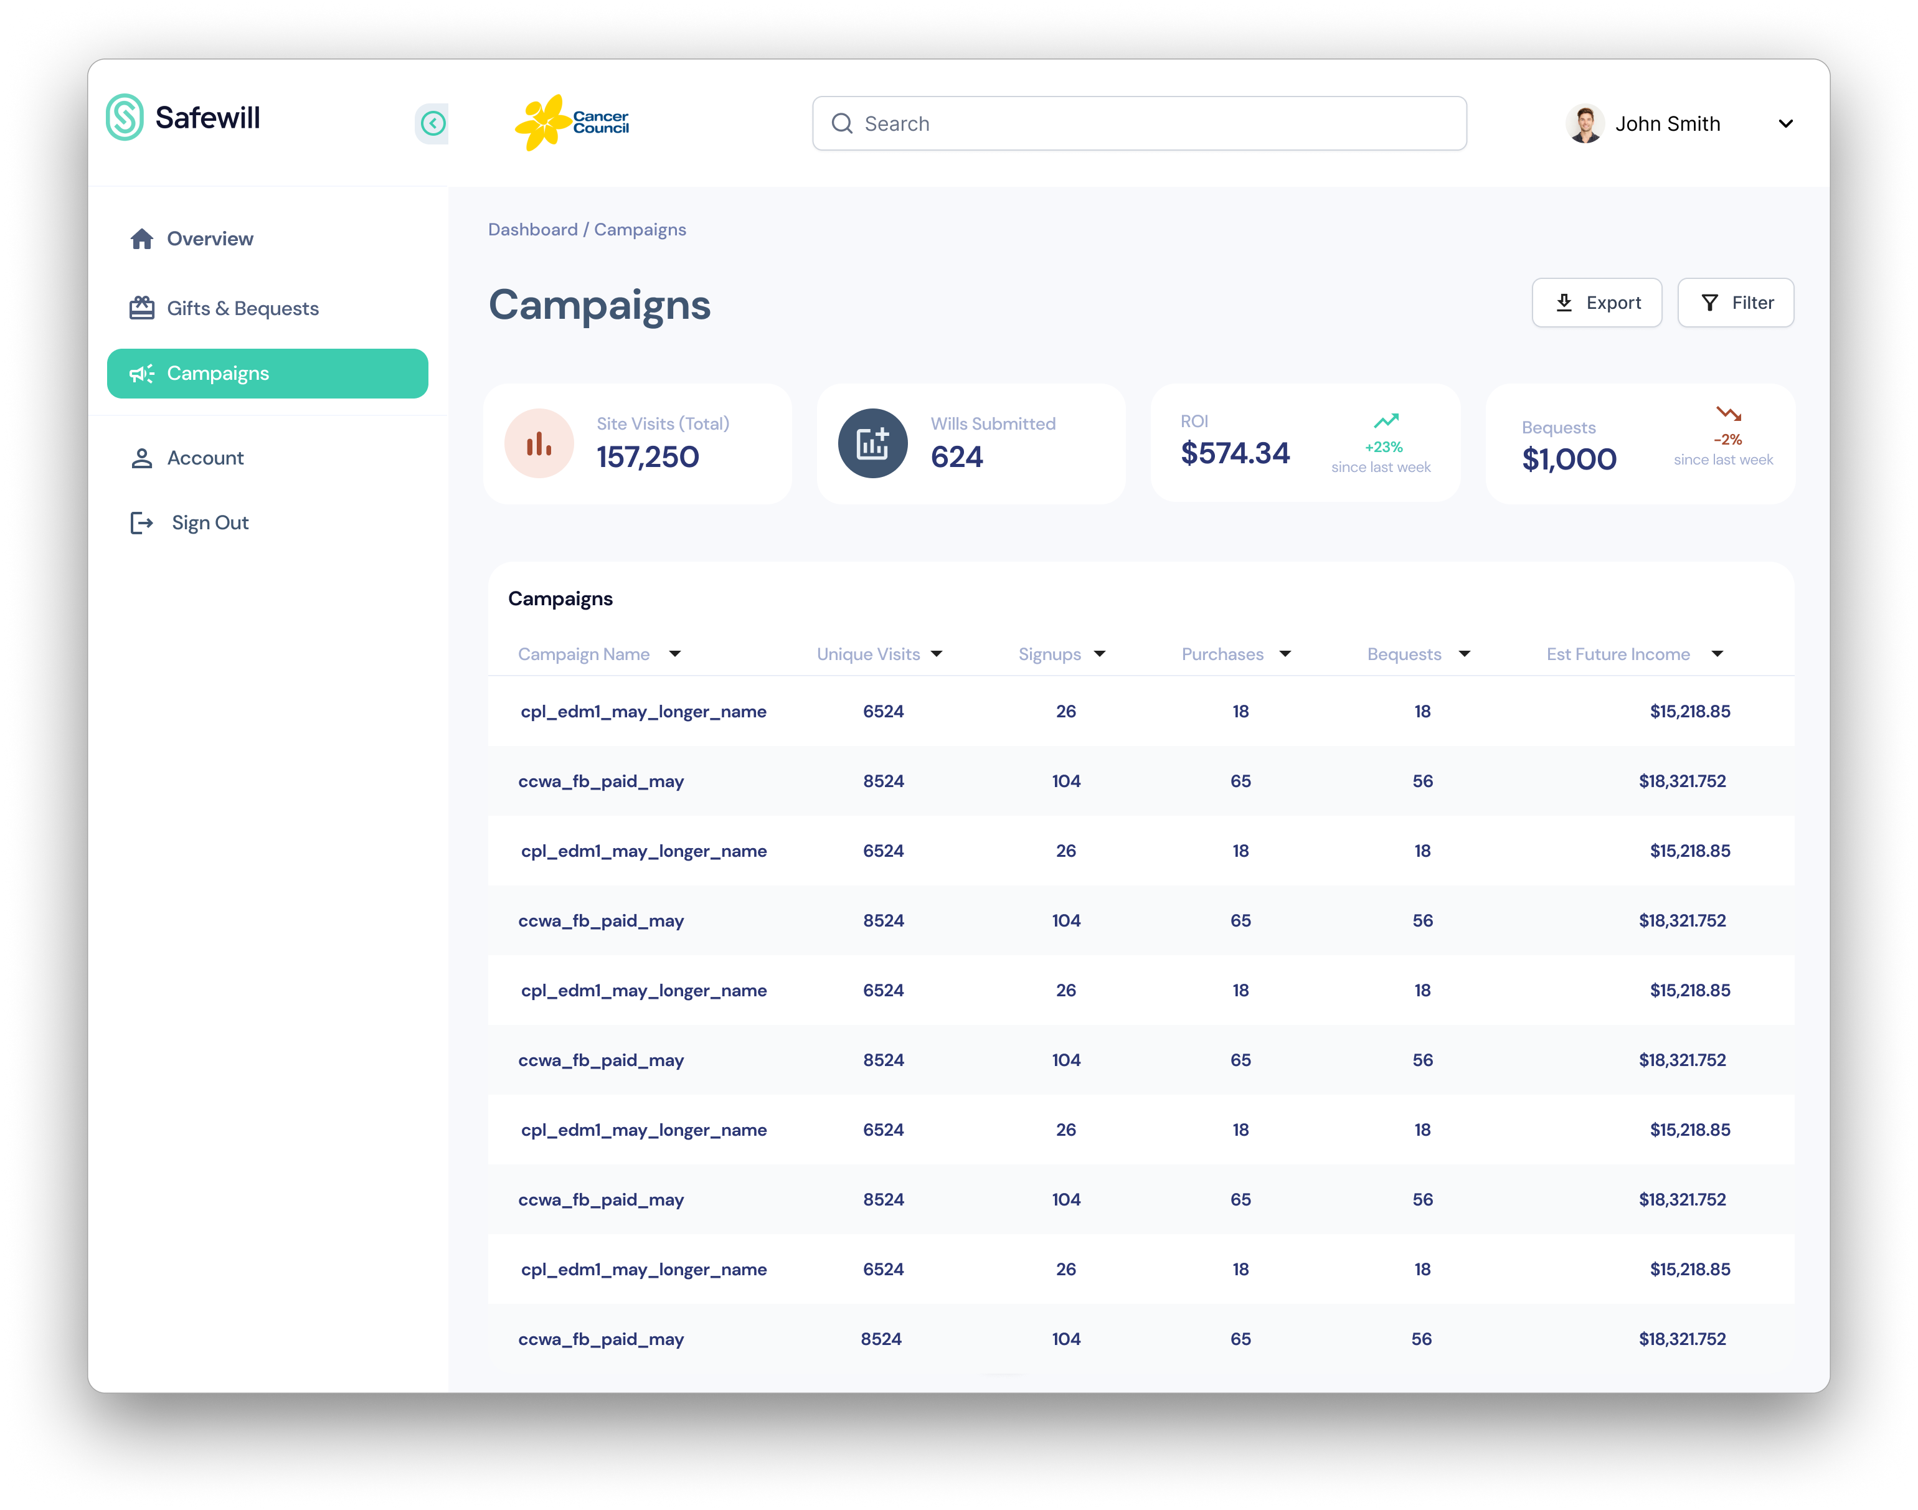This screenshot has height=1510, width=1918.
Task: Click the Bequests value $1,000
Action: point(1569,459)
